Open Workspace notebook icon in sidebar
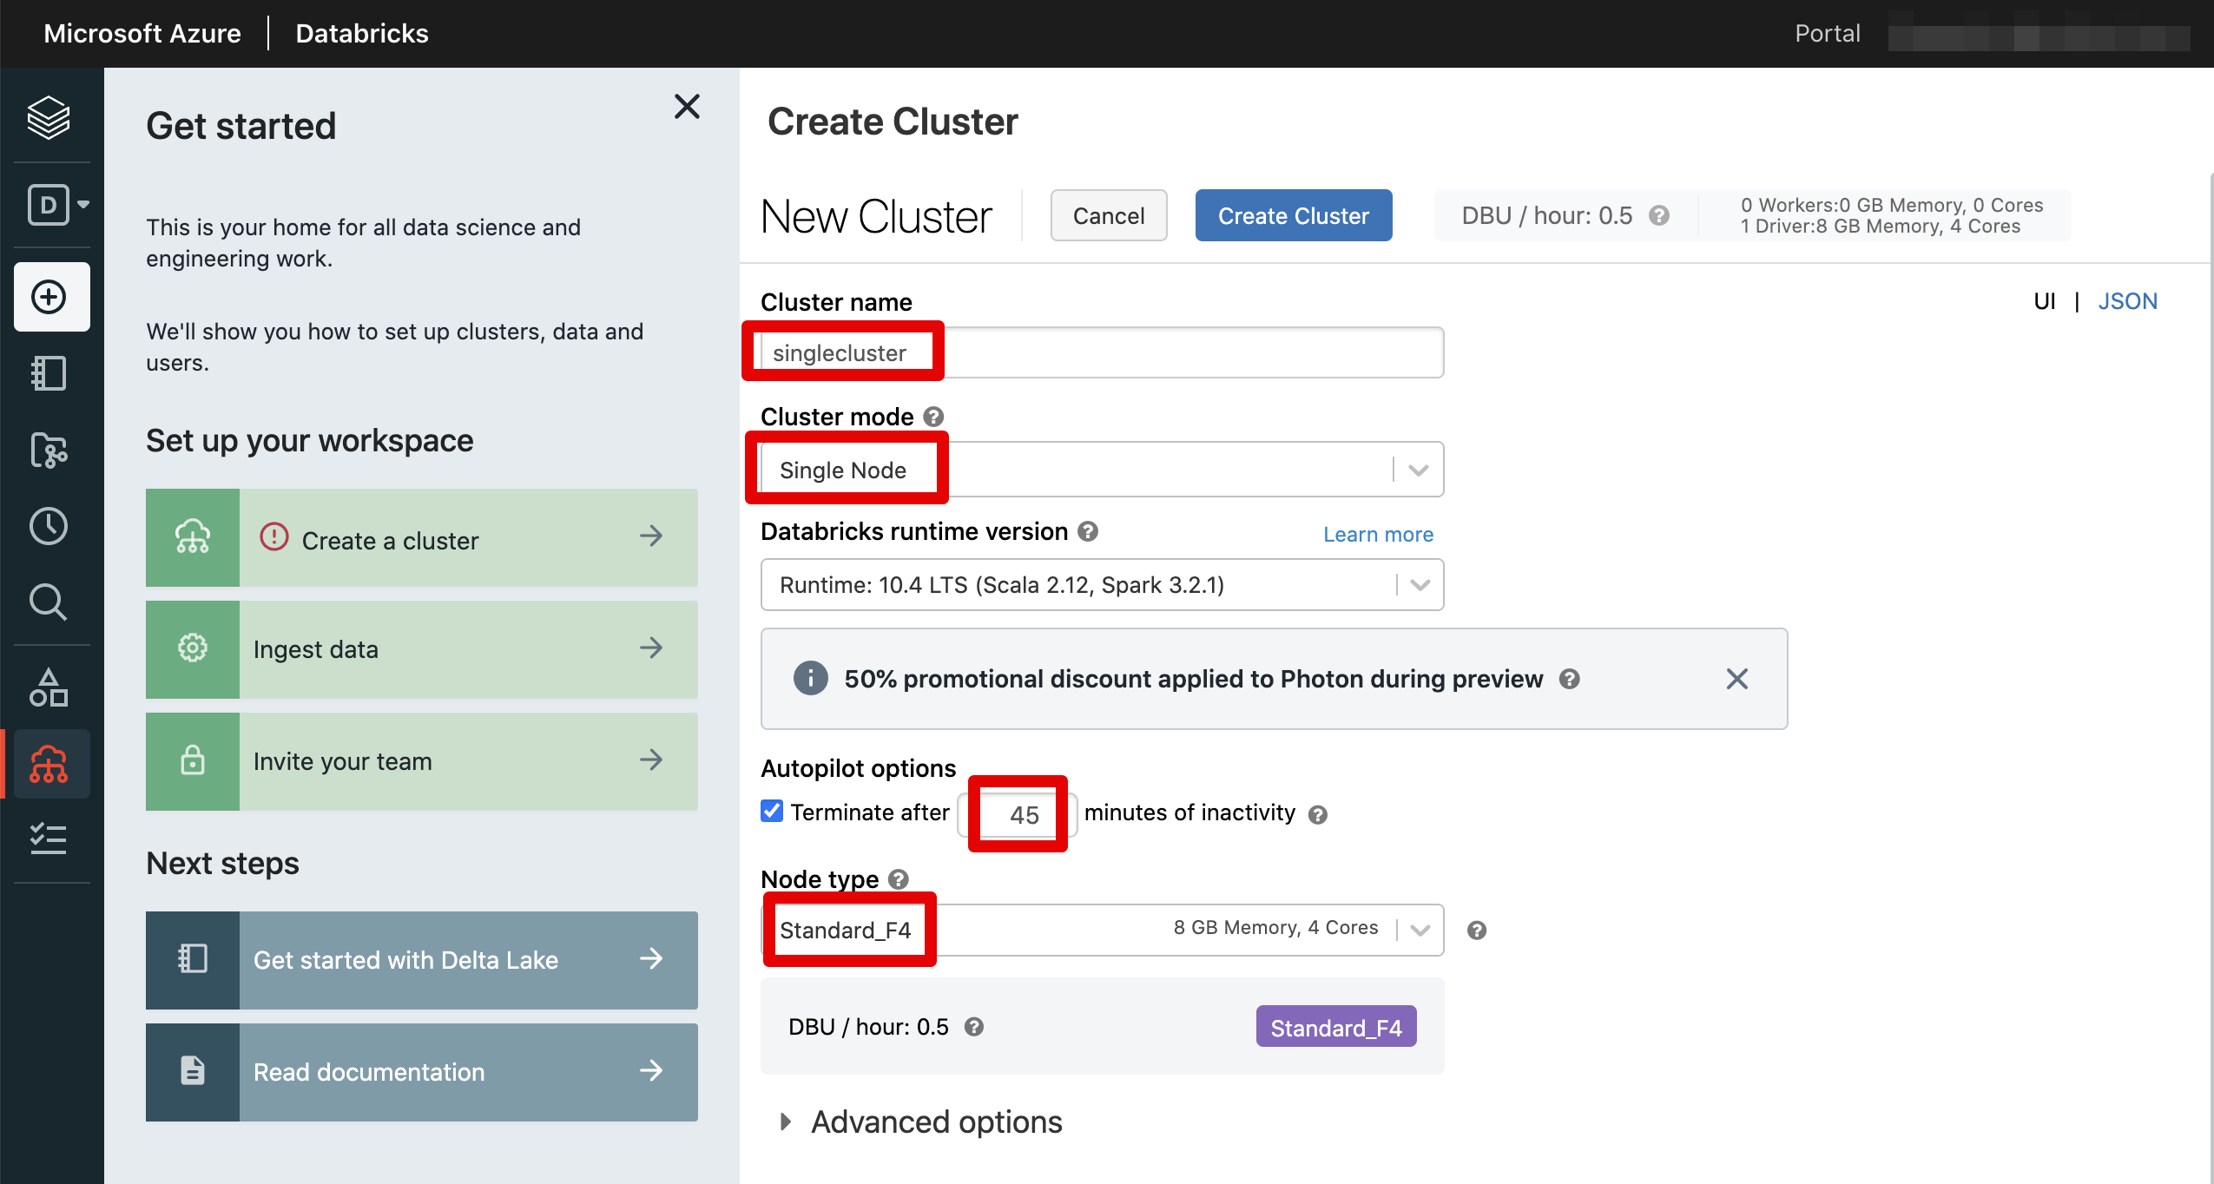This screenshot has width=2214, height=1184. [49, 373]
